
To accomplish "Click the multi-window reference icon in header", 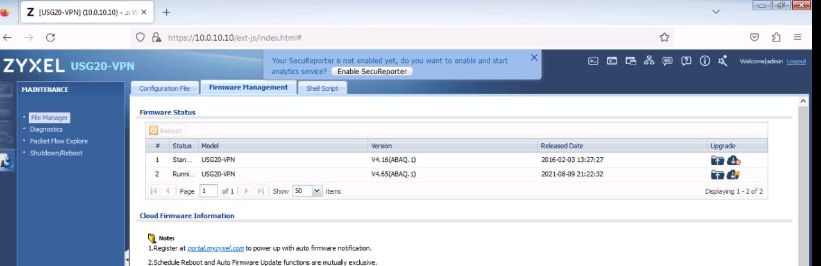I will (631, 61).
